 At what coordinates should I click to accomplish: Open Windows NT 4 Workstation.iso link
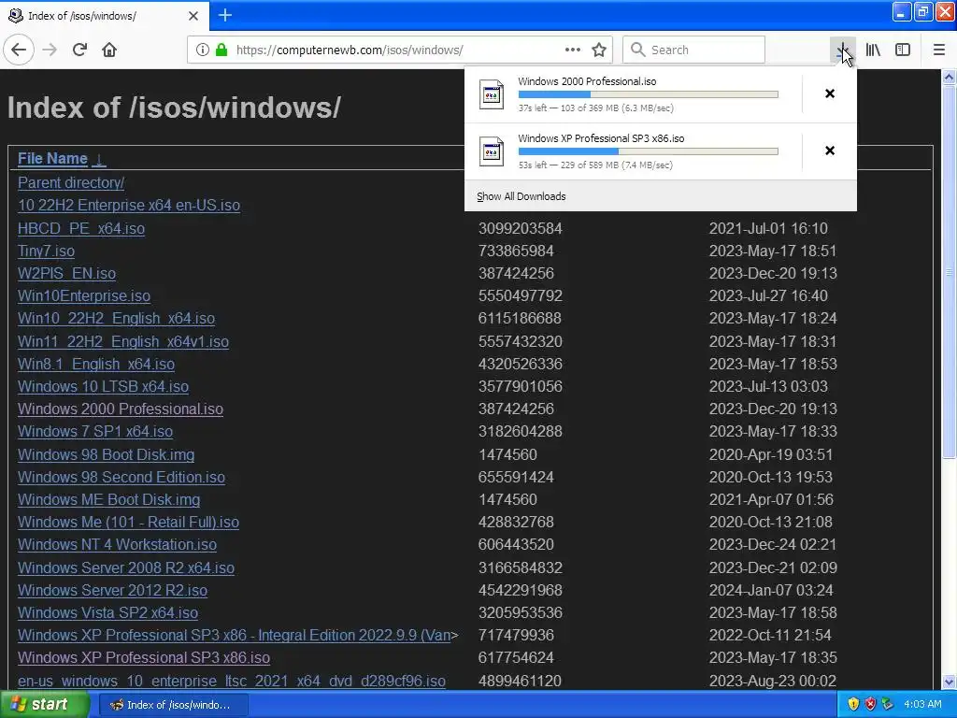point(117,545)
